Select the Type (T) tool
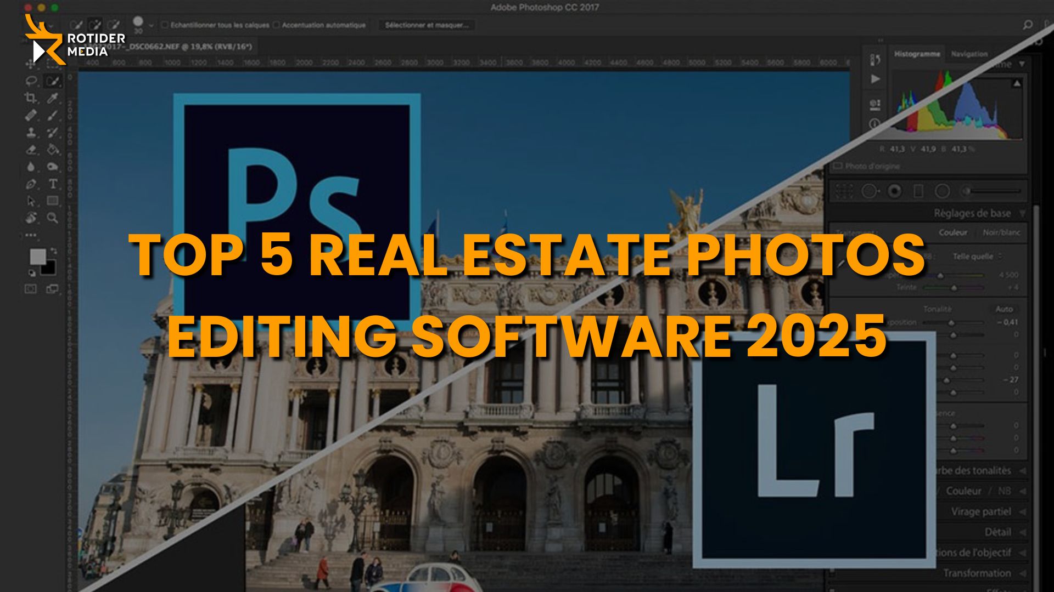 (x=53, y=184)
